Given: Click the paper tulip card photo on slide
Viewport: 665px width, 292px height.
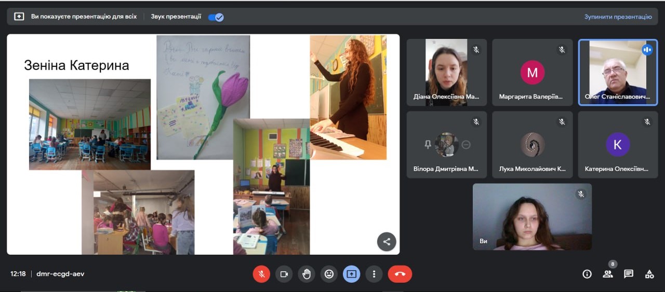Looking at the screenshot, I should (203, 97).
